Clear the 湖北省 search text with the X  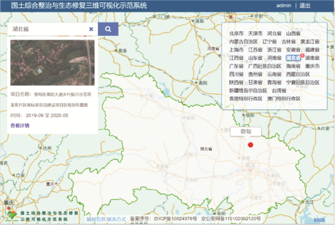pyautogui.click(x=91, y=29)
